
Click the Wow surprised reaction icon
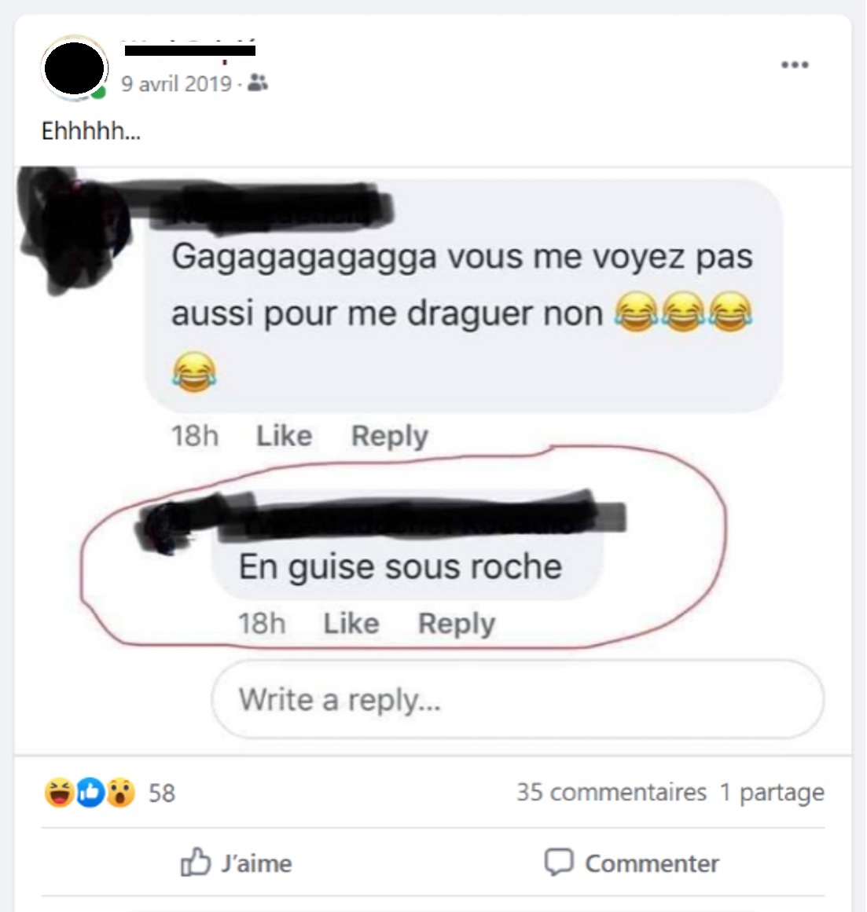point(120,792)
